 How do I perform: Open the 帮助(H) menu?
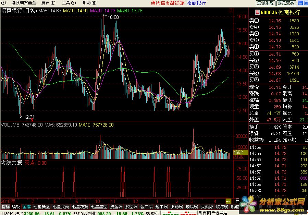[x=89, y=3]
